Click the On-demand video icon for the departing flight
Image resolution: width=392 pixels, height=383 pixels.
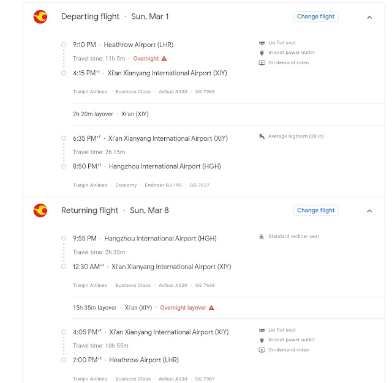coord(262,62)
